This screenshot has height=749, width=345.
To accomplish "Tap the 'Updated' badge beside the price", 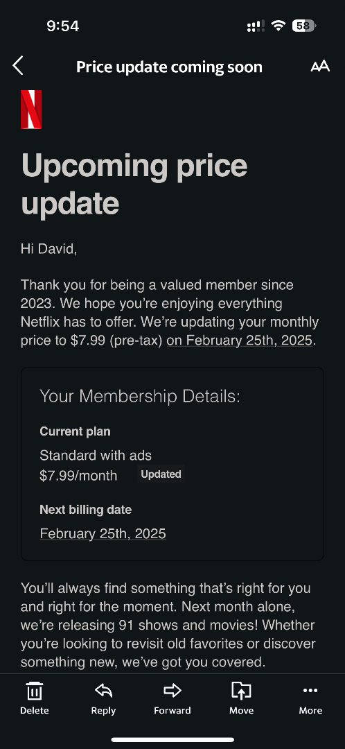I will click(x=161, y=474).
